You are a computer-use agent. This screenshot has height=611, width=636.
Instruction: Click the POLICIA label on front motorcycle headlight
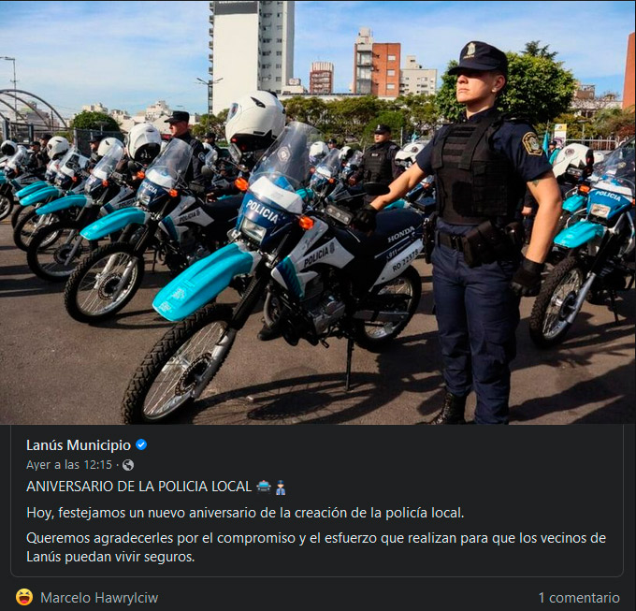[x=263, y=211]
